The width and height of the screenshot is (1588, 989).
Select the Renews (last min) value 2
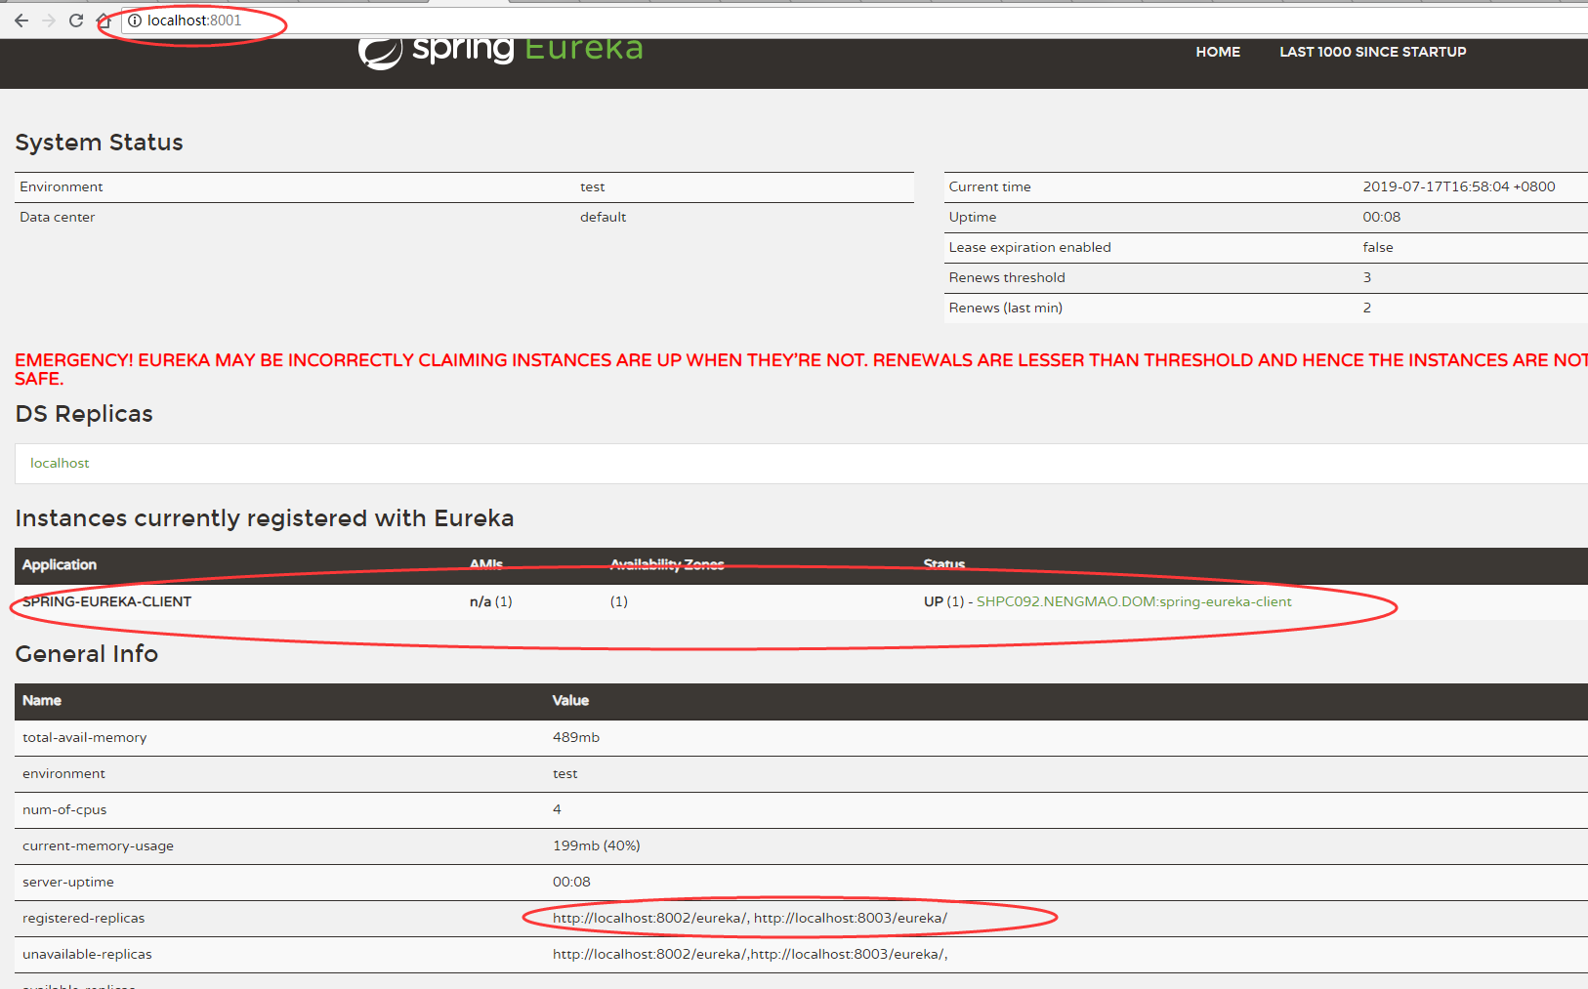click(1366, 308)
